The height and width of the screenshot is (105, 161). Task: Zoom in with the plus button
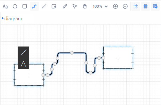115,6
